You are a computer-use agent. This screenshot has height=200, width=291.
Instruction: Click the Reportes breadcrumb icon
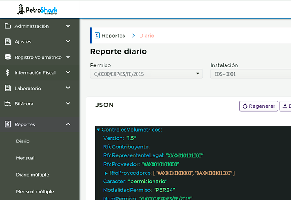coord(97,36)
